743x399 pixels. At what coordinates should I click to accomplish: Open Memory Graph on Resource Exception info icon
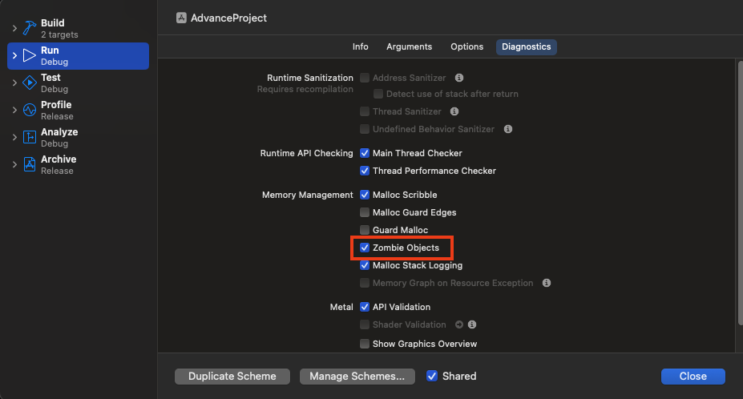pos(547,283)
